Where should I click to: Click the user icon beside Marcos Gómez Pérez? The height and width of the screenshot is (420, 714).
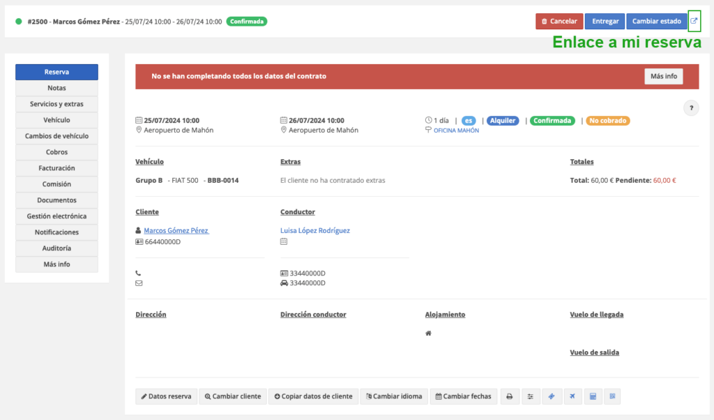click(139, 230)
